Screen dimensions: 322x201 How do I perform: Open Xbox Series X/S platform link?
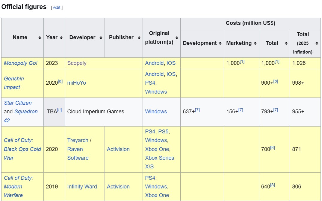[x=160, y=162]
